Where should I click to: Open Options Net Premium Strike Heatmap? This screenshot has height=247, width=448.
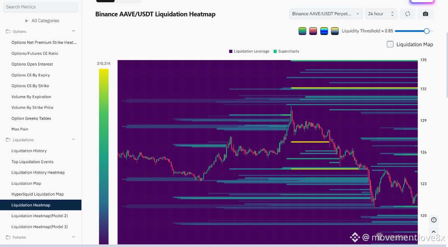44,42
